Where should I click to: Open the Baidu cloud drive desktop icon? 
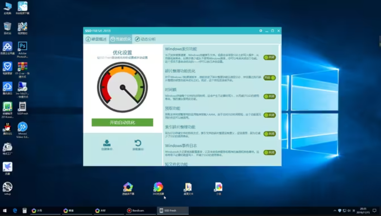pos(7,48)
